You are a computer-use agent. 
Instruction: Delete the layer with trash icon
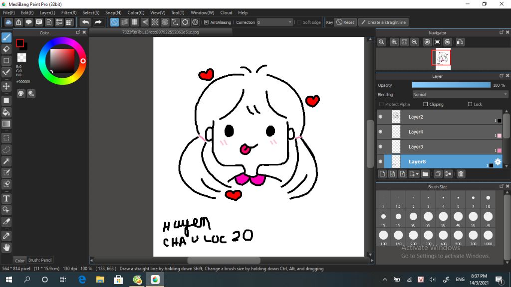(461, 174)
